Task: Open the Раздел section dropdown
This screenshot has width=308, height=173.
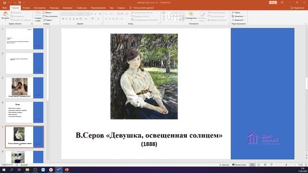Action: point(48,20)
